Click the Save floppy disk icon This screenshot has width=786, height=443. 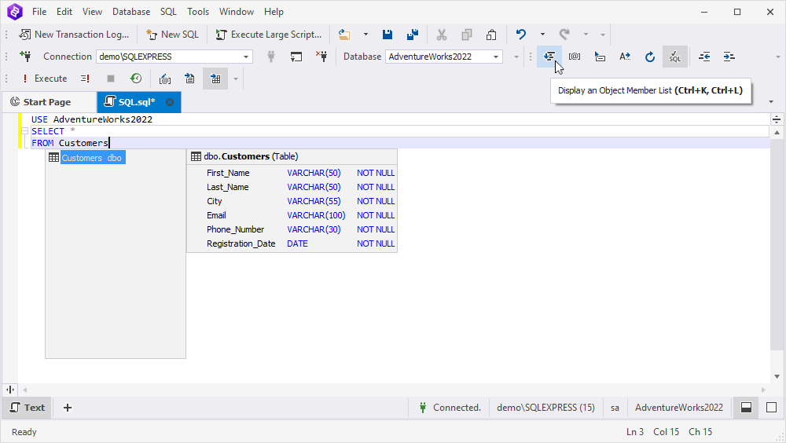387,35
